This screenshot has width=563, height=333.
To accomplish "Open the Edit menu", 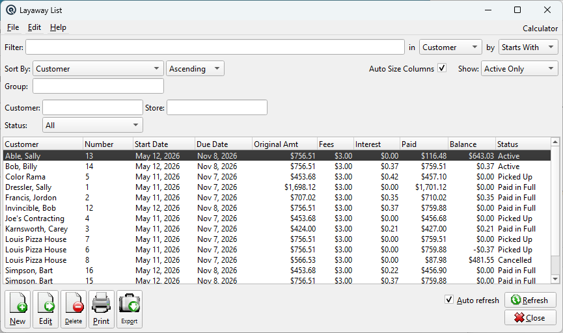I will click(x=34, y=27).
